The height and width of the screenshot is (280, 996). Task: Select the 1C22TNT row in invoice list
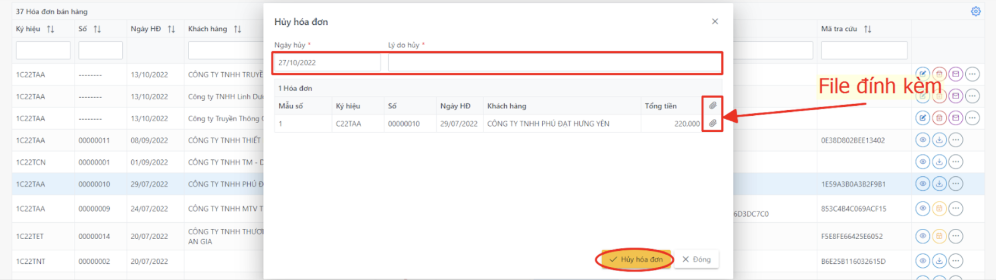point(30,261)
